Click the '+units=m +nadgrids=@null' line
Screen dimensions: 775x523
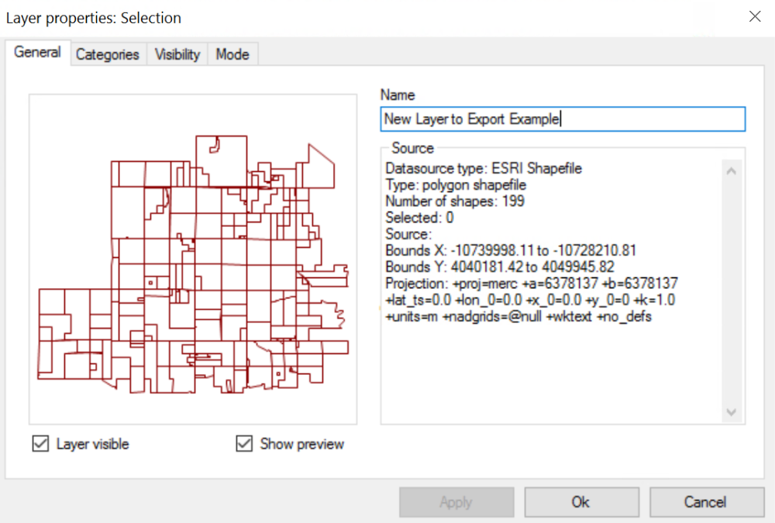518,316
